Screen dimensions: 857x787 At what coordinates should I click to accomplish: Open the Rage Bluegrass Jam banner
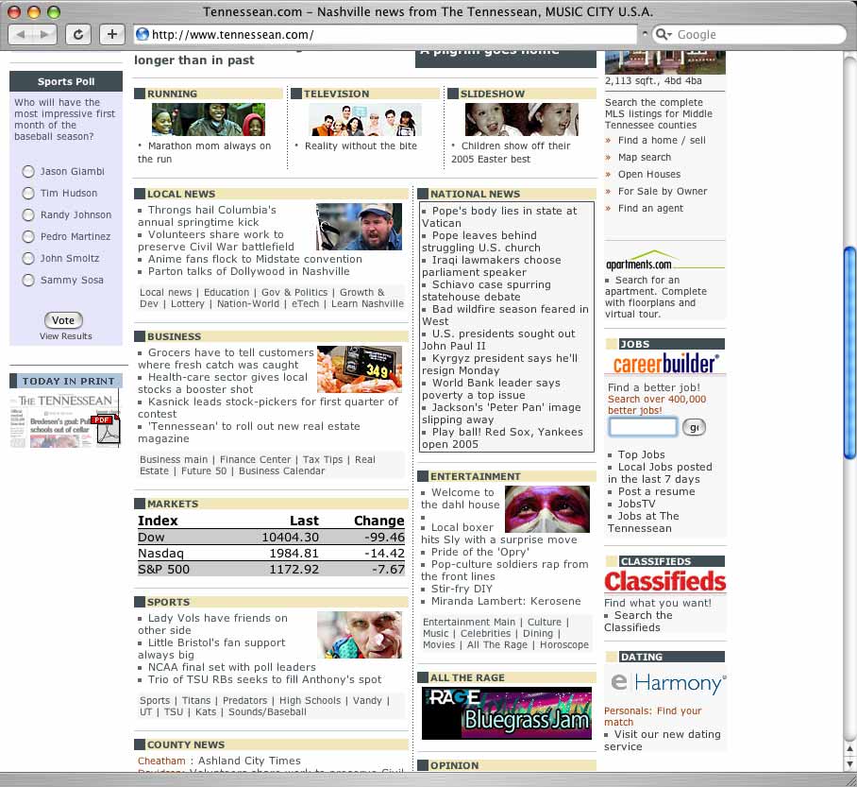pos(507,713)
